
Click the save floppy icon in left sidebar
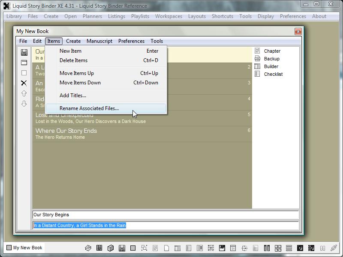24,52
